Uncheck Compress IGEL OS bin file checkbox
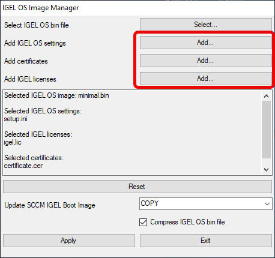275x258 pixels. click(143, 222)
